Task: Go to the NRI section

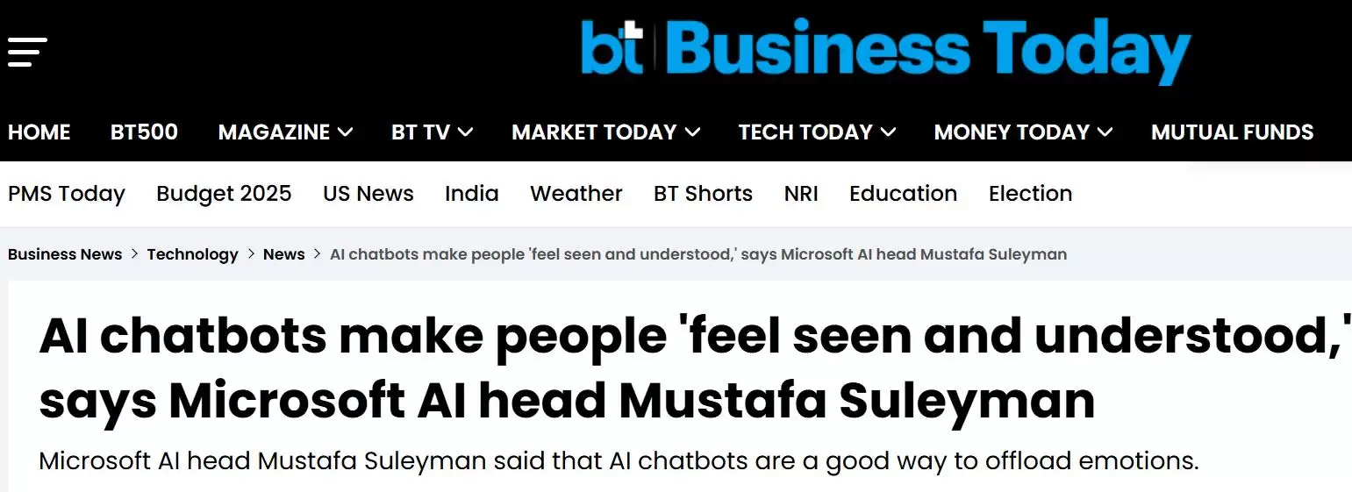Action: (x=801, y=194)
